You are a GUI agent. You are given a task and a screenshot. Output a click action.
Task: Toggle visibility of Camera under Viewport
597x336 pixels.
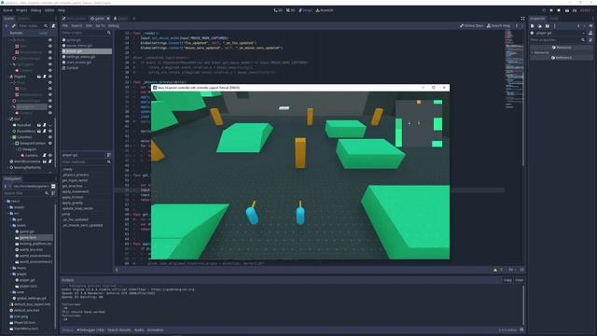pyautogui.click(x=50, y=156)
